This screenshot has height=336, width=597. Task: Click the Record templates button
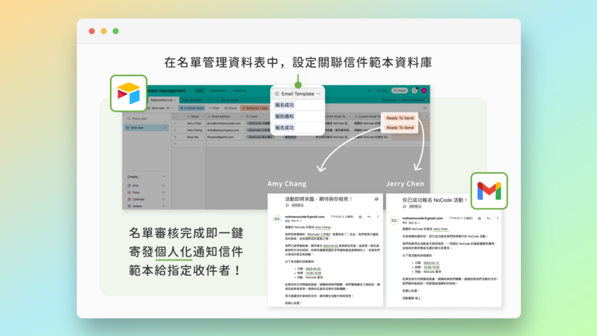click(x=414, y=100)
